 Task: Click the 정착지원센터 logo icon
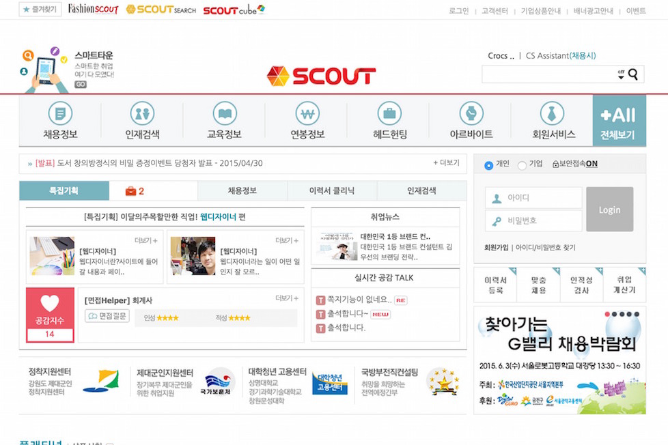[x=100, y=381]
